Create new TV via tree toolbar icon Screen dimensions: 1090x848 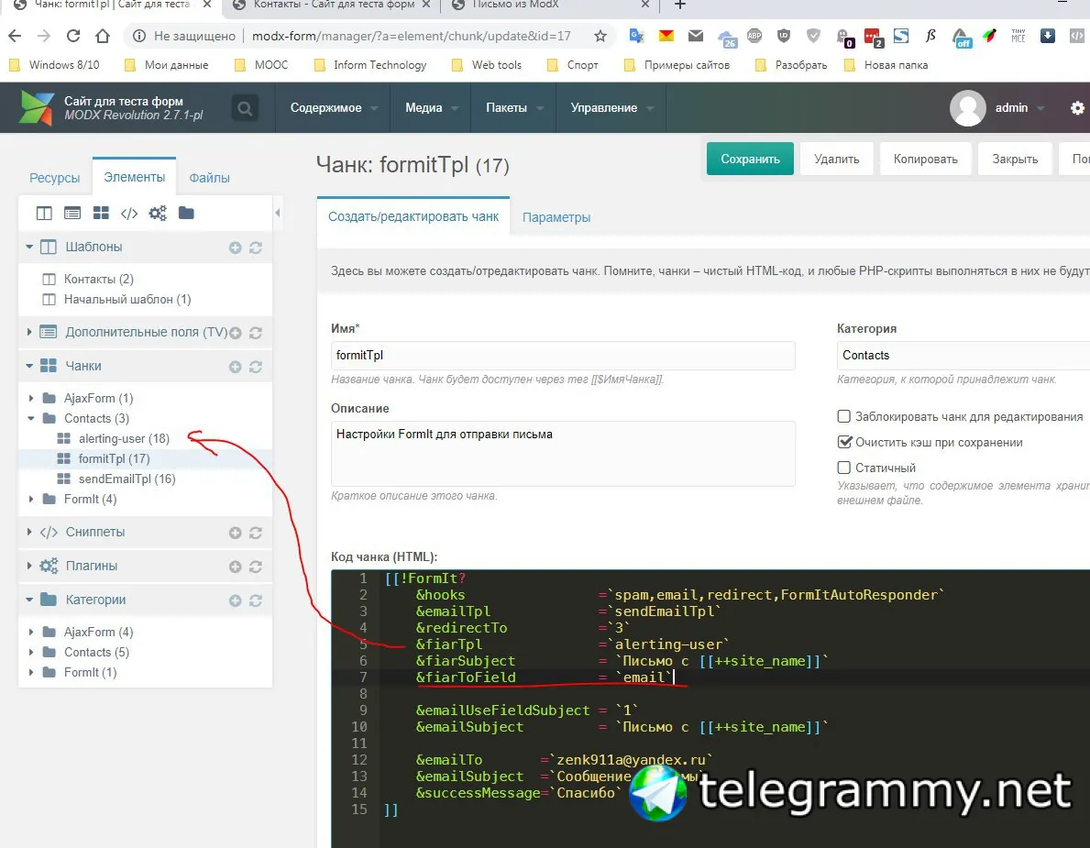click(72, 213)
